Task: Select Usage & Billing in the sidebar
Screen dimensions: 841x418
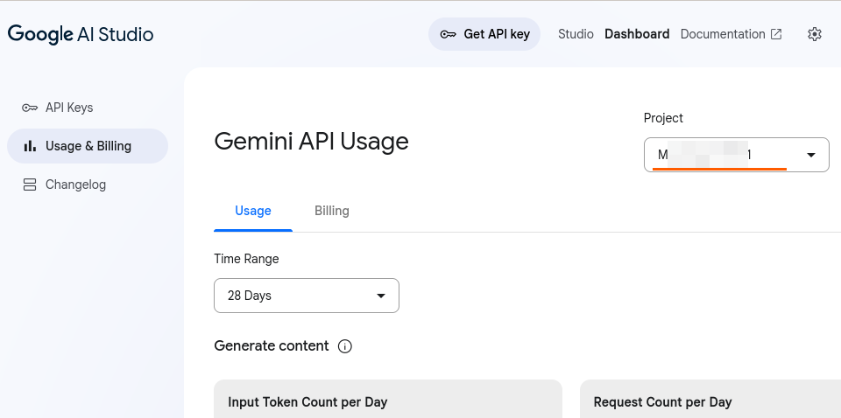Action: [x=88, y=146]
